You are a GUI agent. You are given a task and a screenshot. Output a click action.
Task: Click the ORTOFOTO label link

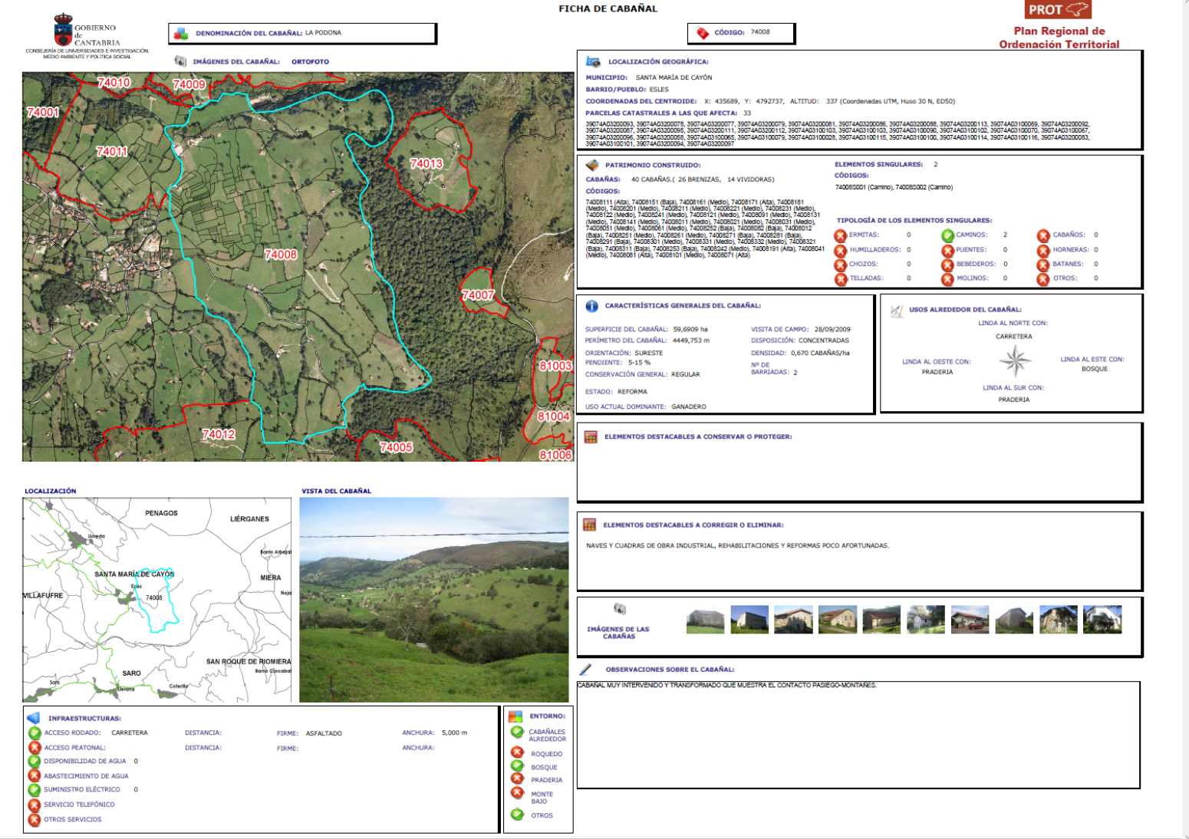click(x=310, y=62)
